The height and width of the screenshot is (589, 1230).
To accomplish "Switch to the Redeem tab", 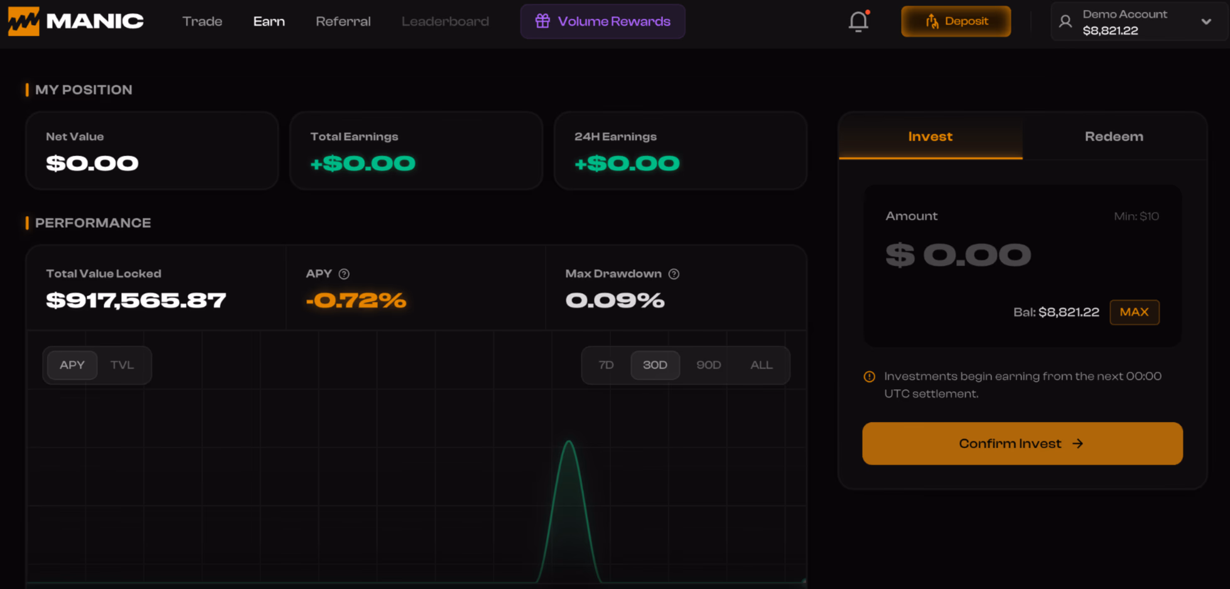I will pos(1114,136).
